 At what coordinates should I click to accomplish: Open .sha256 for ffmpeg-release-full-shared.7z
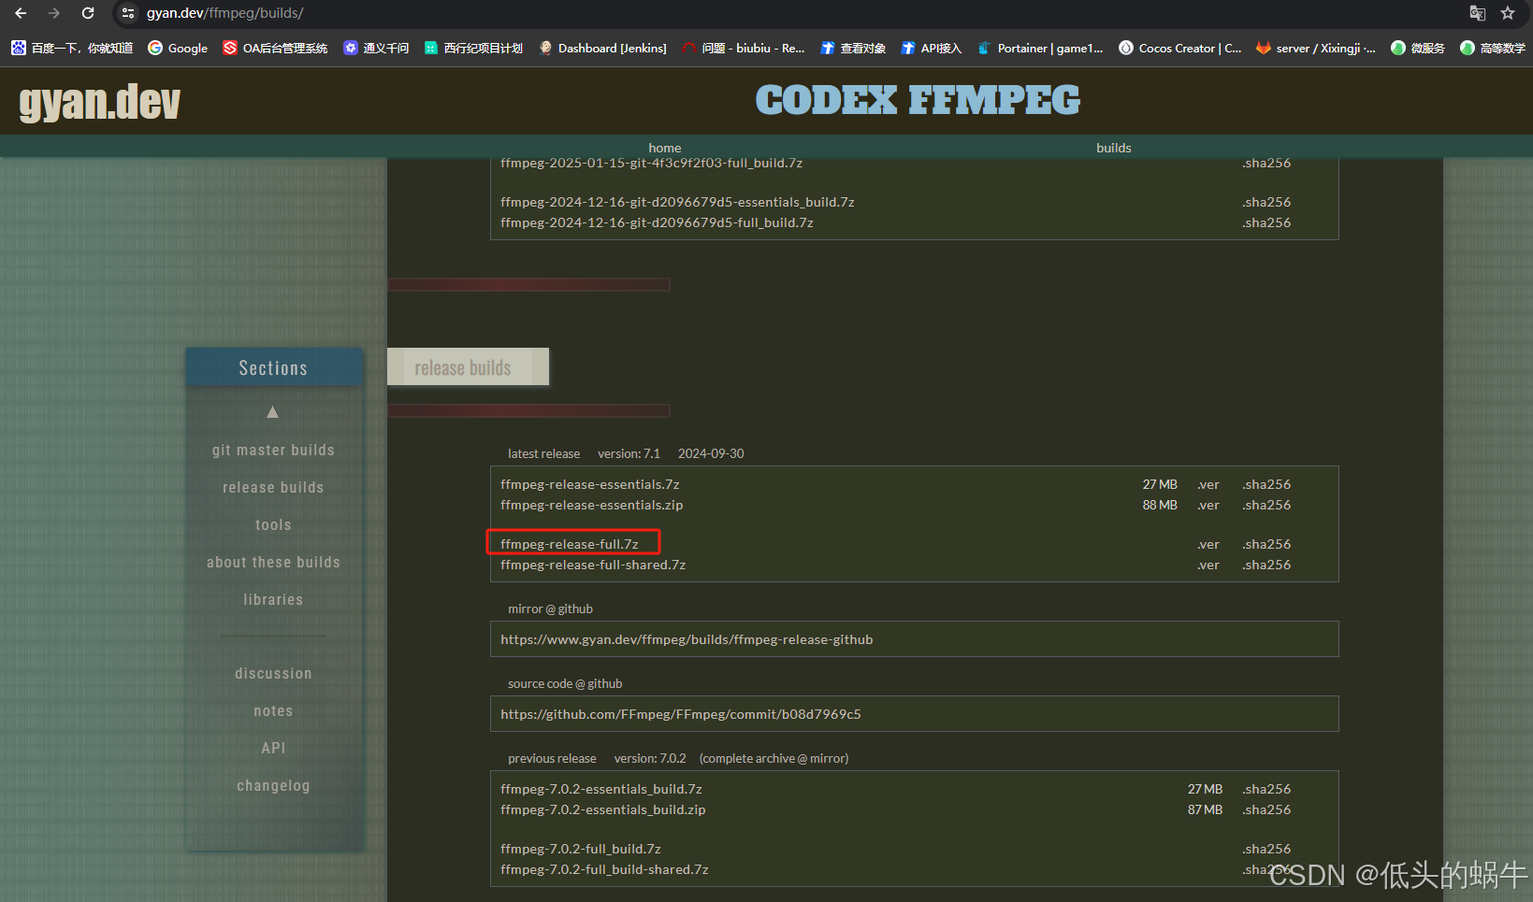[1267, 565]
